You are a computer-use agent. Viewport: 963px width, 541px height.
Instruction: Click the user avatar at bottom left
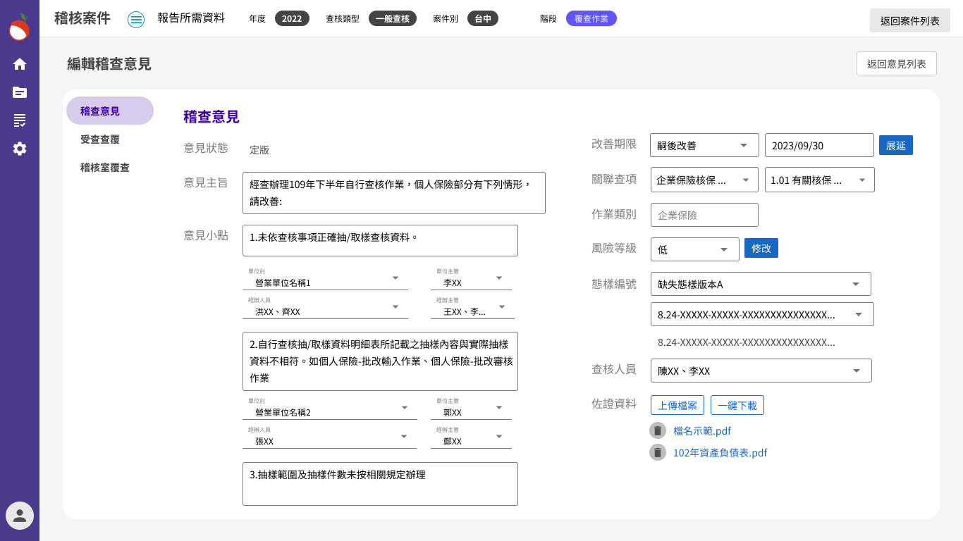click(19, 516)
